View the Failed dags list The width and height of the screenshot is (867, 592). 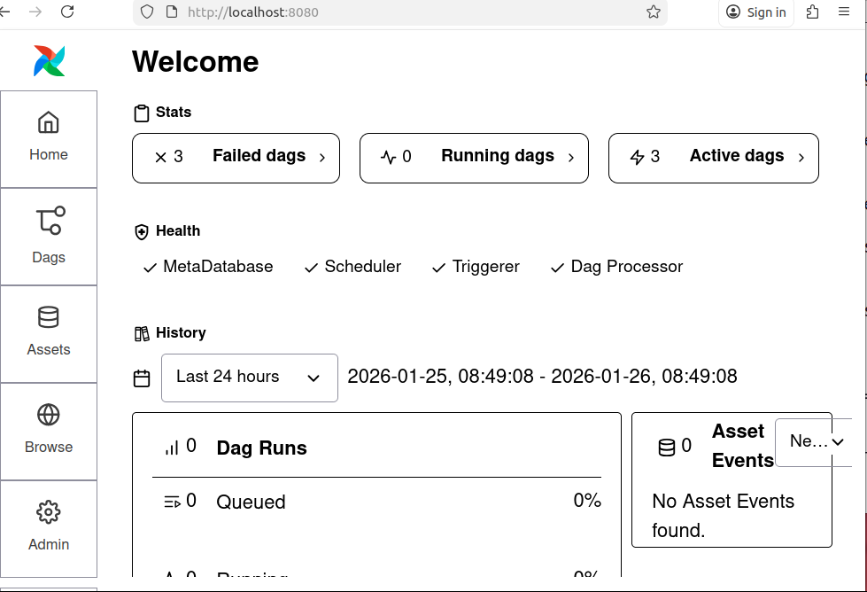pos(236,158)
